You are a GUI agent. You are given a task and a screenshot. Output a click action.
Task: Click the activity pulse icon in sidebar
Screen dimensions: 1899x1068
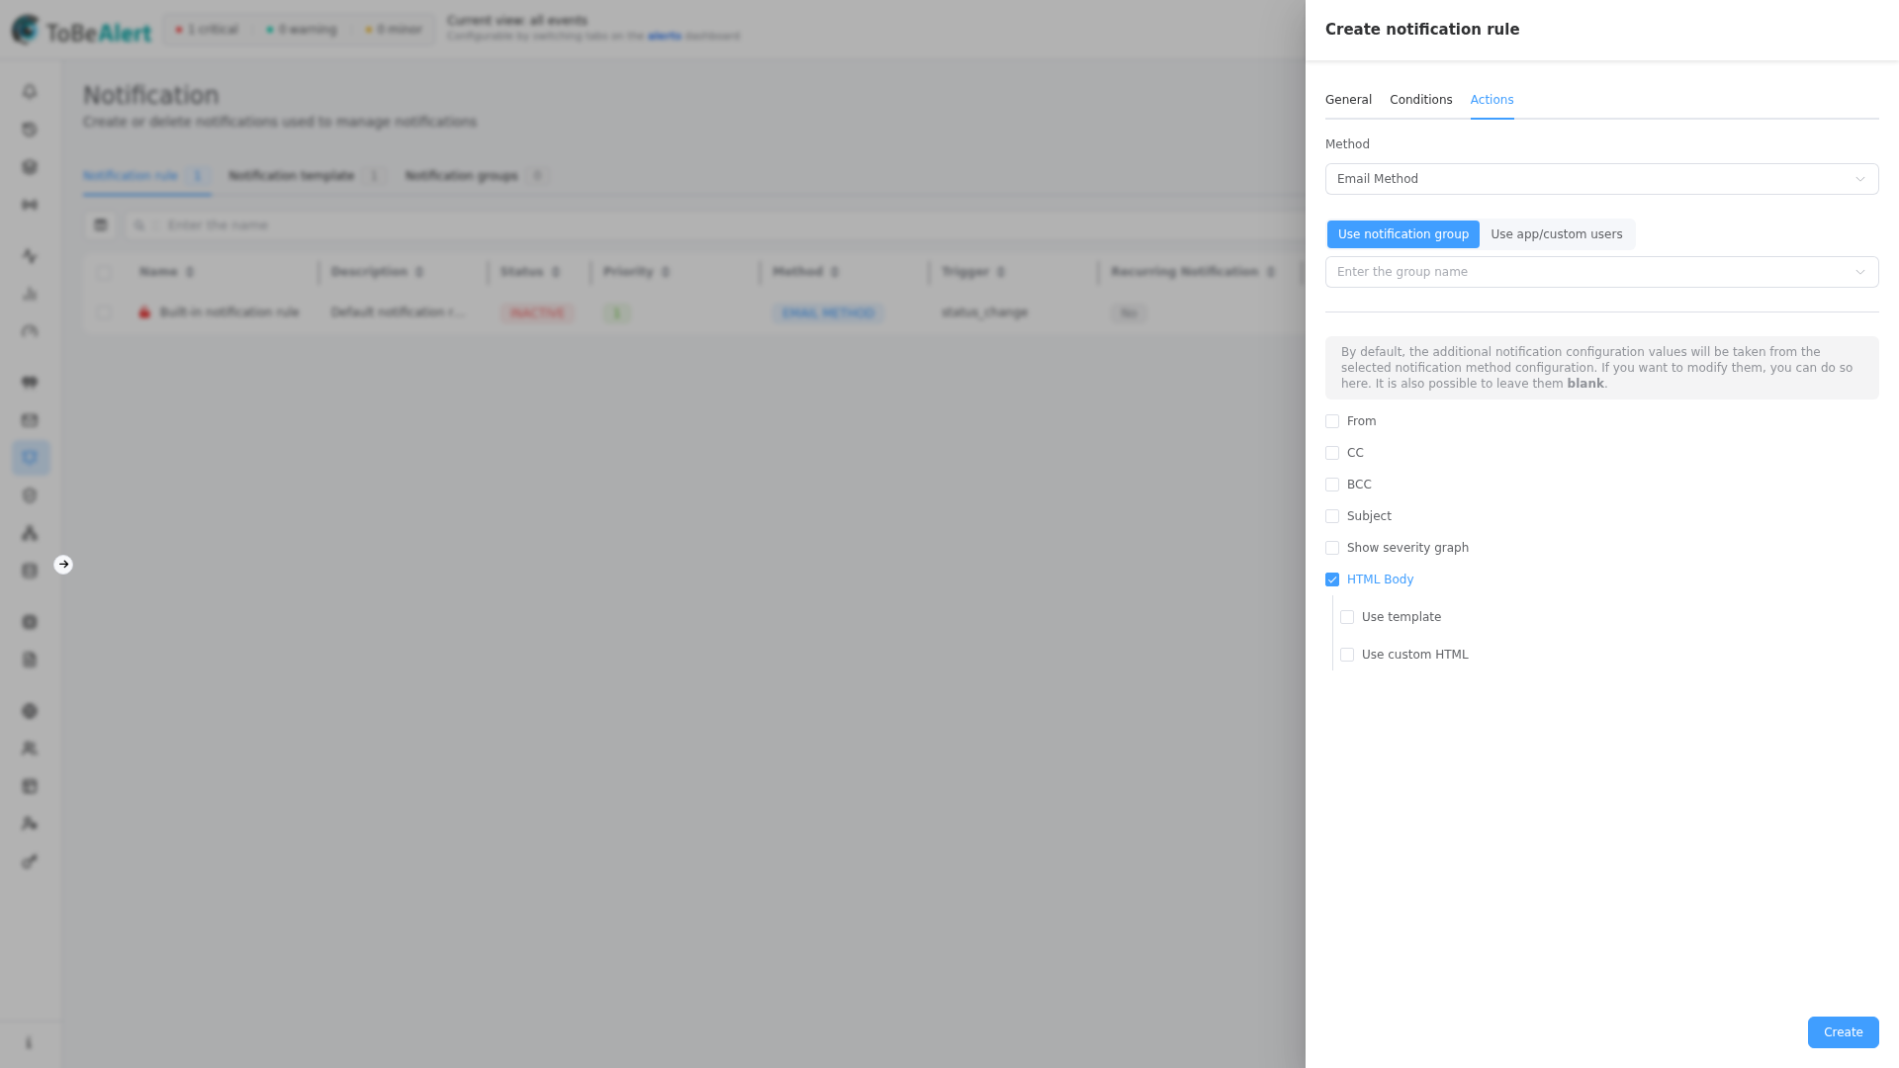tap(30, 256)
